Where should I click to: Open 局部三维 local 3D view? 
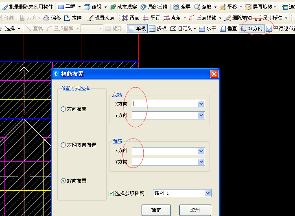click(154, 7)
